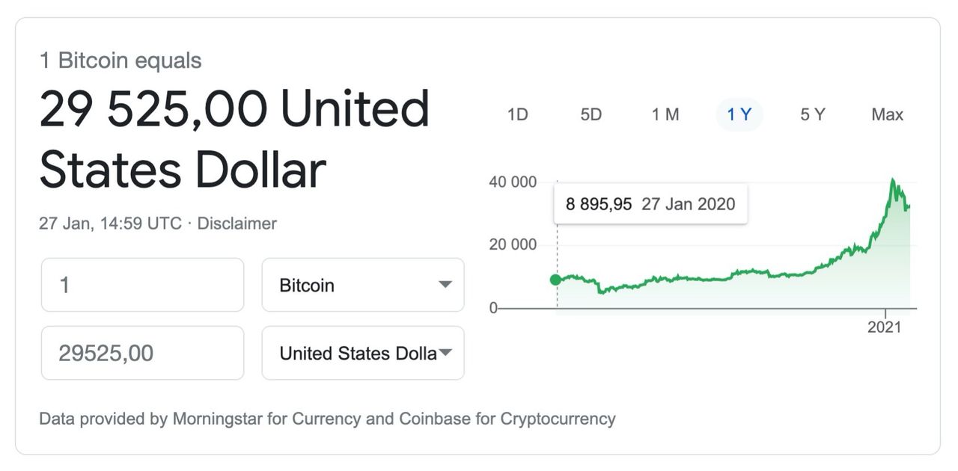
Task: Click the 40 000 axis label
Action: pyautogui.click(x=512, y=182)
